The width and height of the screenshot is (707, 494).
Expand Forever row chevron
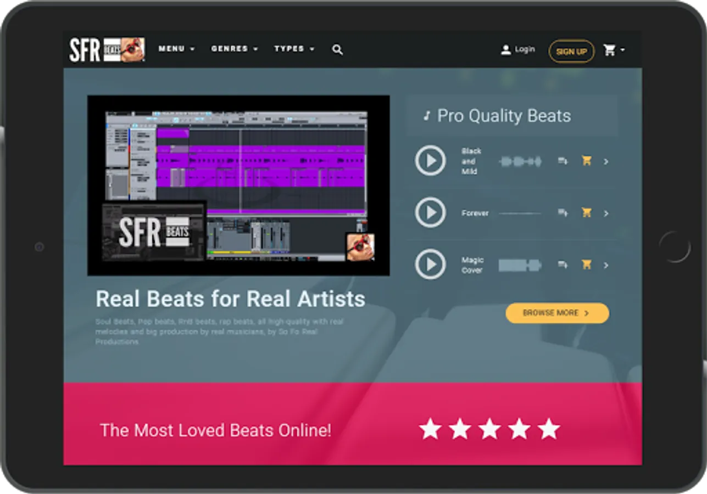click(606, 214)
